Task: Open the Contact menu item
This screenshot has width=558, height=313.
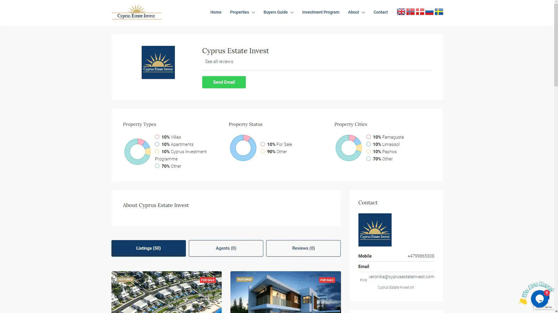Action: coord(380,12)
